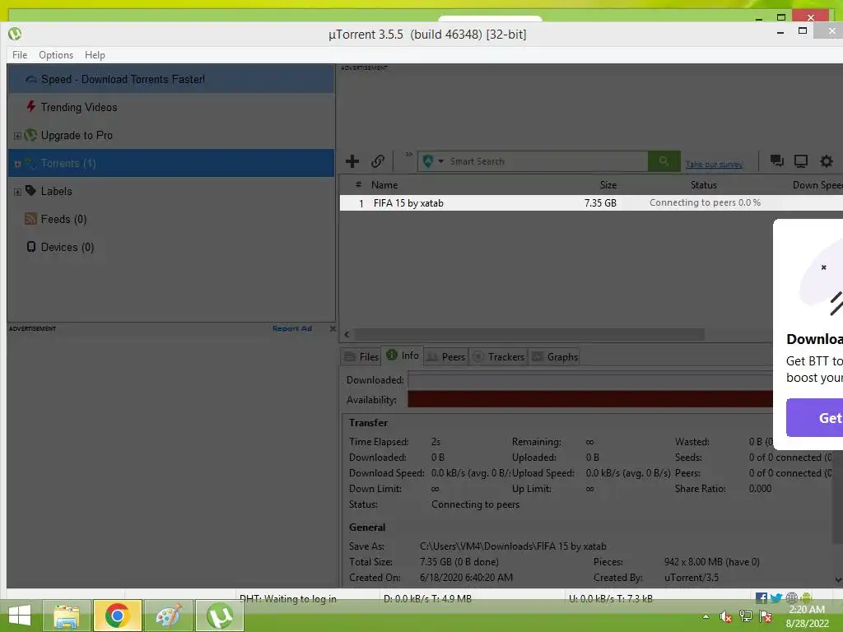843x632 pixels.
Task: Click the Facebook icon in status bar
Action: pyautogui.click(x=761, y=597)
